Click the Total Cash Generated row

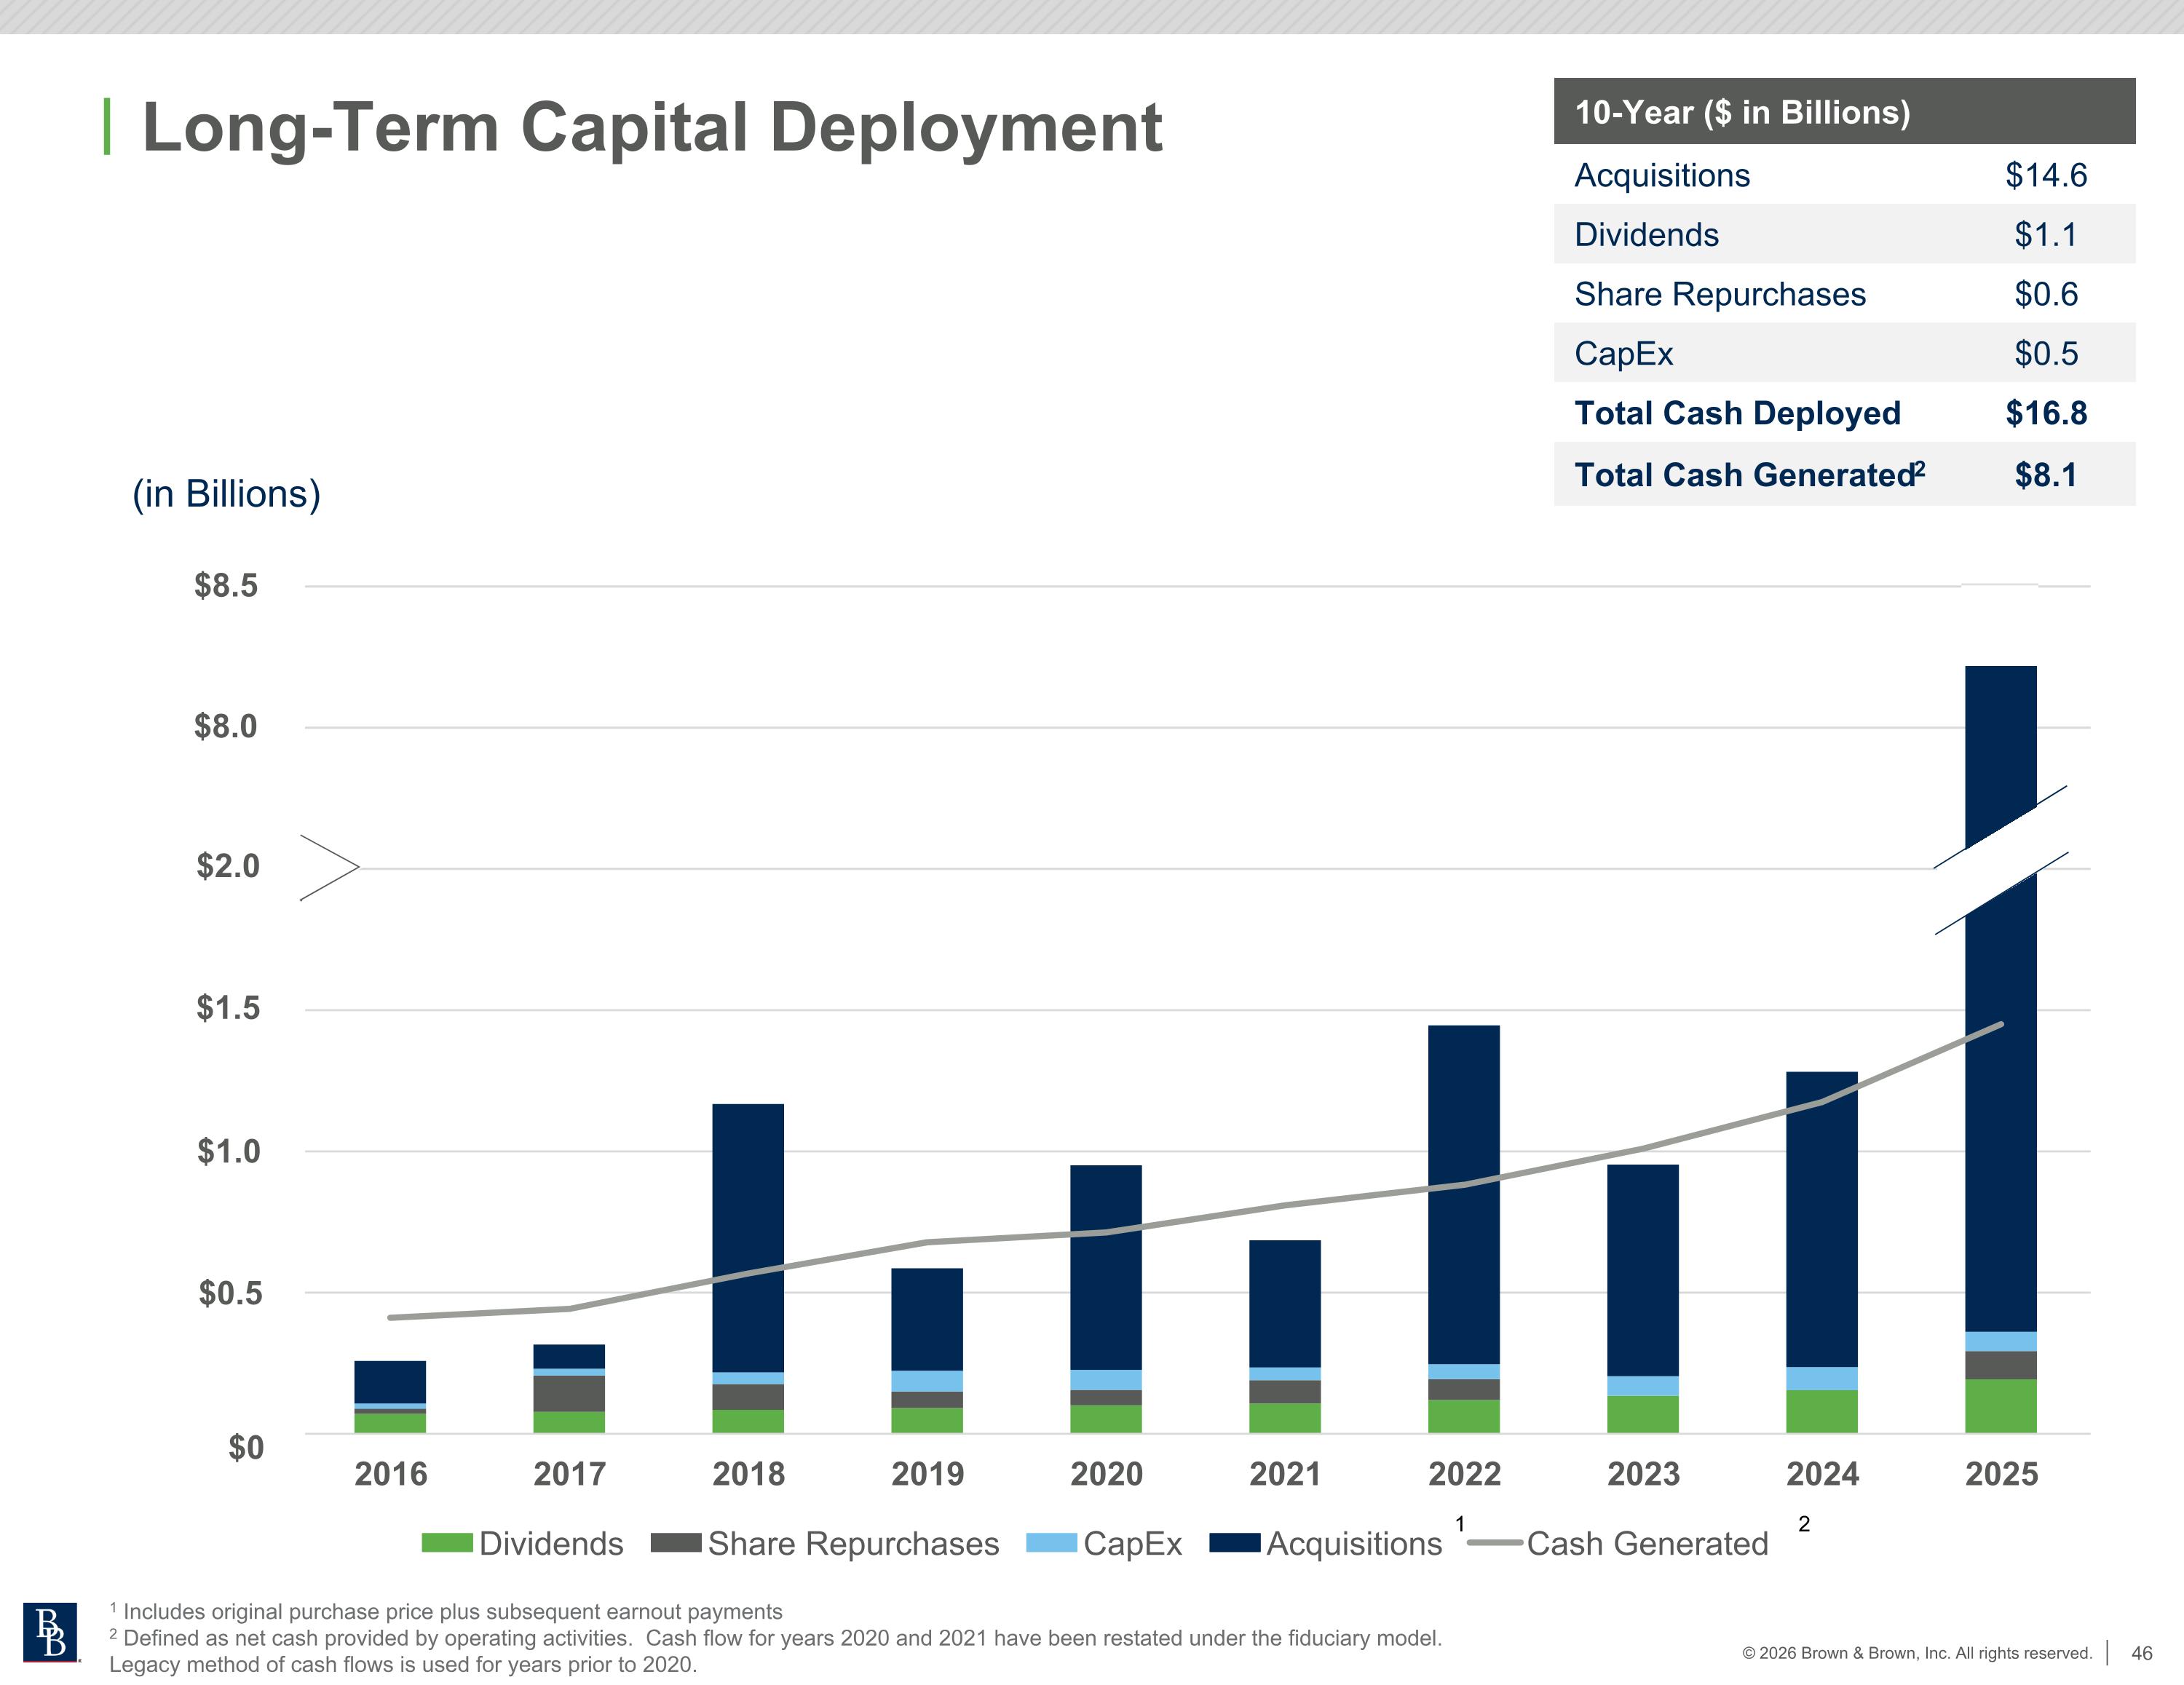click(1843, 474)
